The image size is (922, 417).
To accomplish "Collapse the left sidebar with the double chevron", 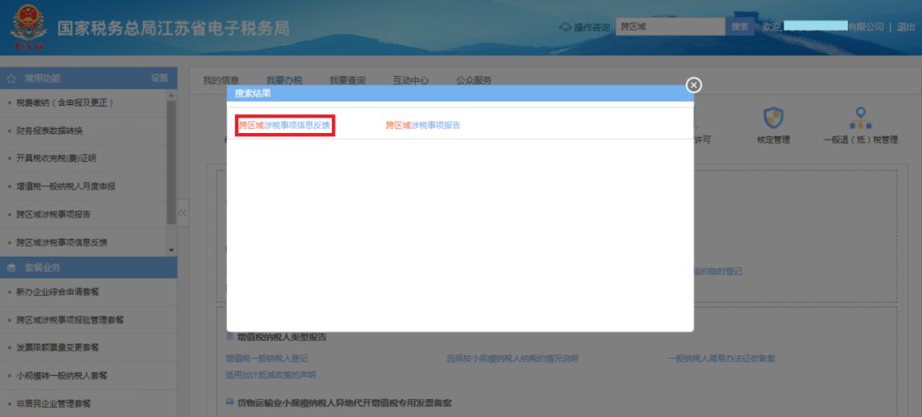I will tap(182, 213).
